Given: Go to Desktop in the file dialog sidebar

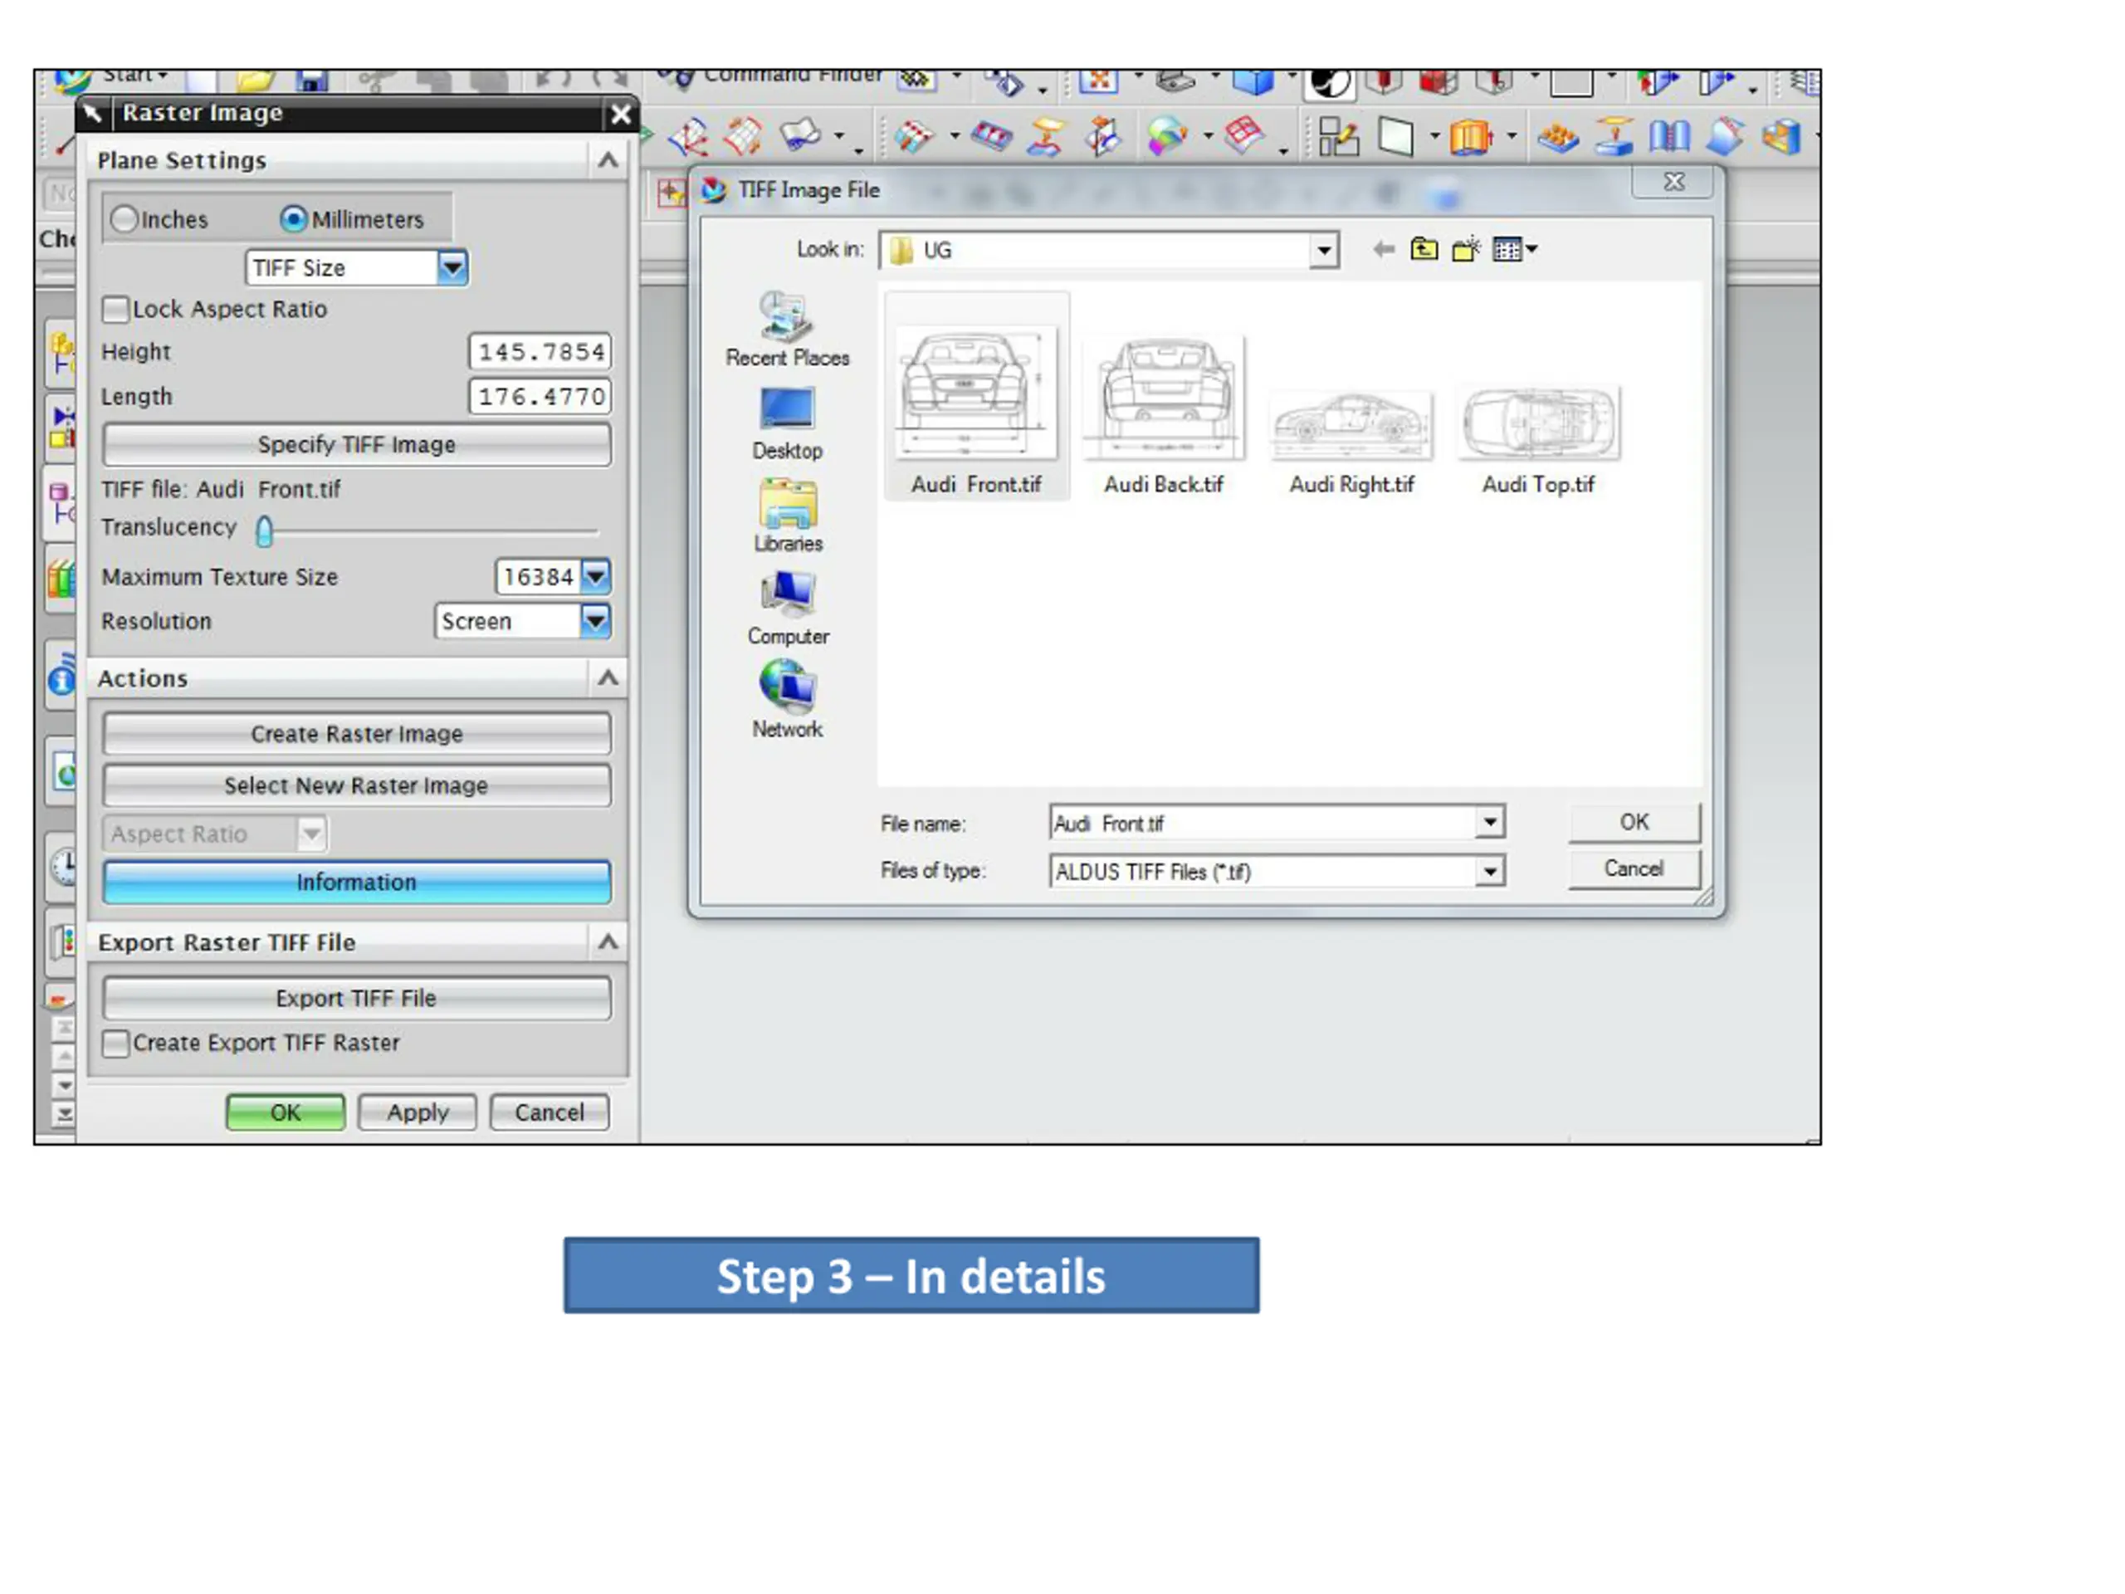Looking at the screenshot, I should click(x=788, y=423).
